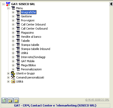Expand the Call Center Outbound node
Viewport: 113px width, 108px height.
tap(13, 29)
